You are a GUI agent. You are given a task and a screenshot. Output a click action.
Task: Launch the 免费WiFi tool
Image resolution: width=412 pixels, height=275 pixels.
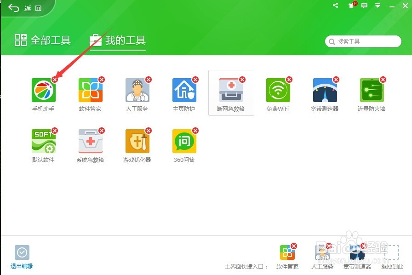pos(278,91)
